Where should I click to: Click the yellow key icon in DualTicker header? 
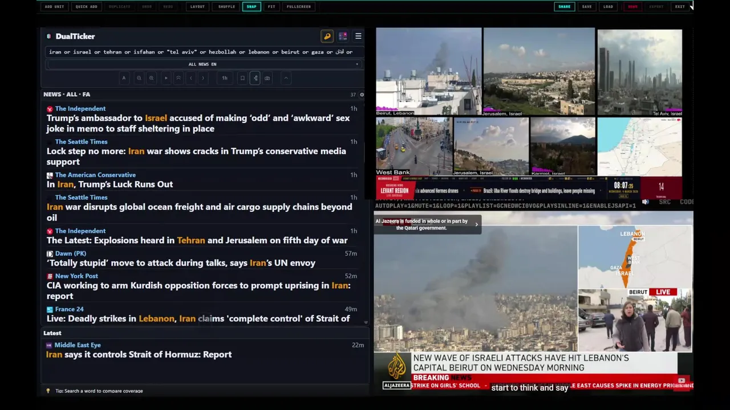[327, 36]
